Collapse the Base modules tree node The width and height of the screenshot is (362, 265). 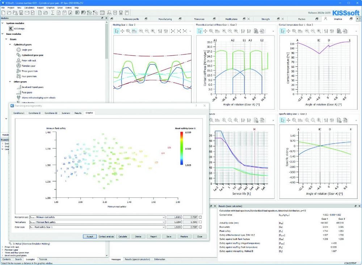[x=3, y=34]
